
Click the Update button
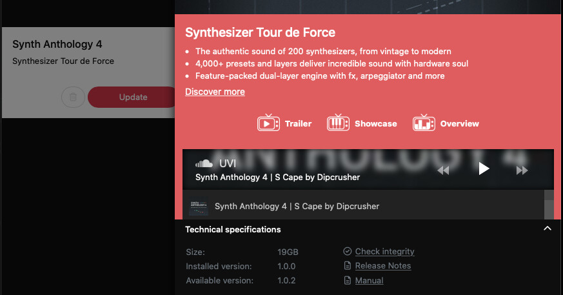[x=132, y=97]
